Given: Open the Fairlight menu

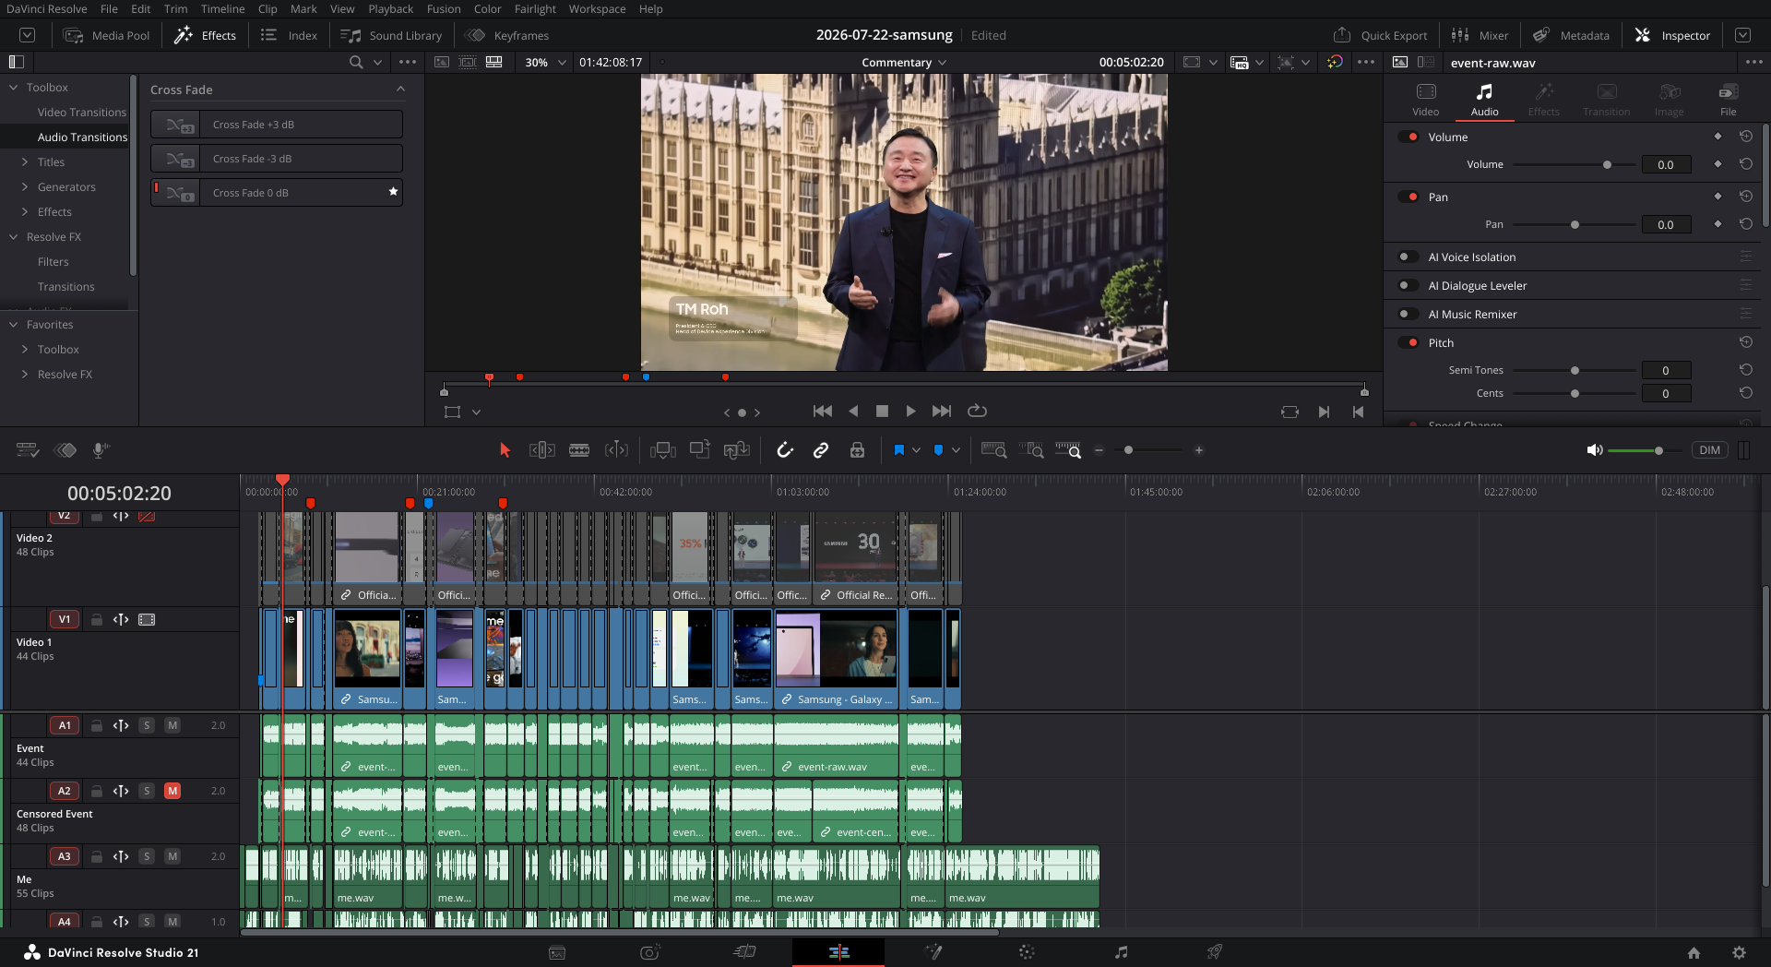Looking at the screenshot, I should [535, 8].
